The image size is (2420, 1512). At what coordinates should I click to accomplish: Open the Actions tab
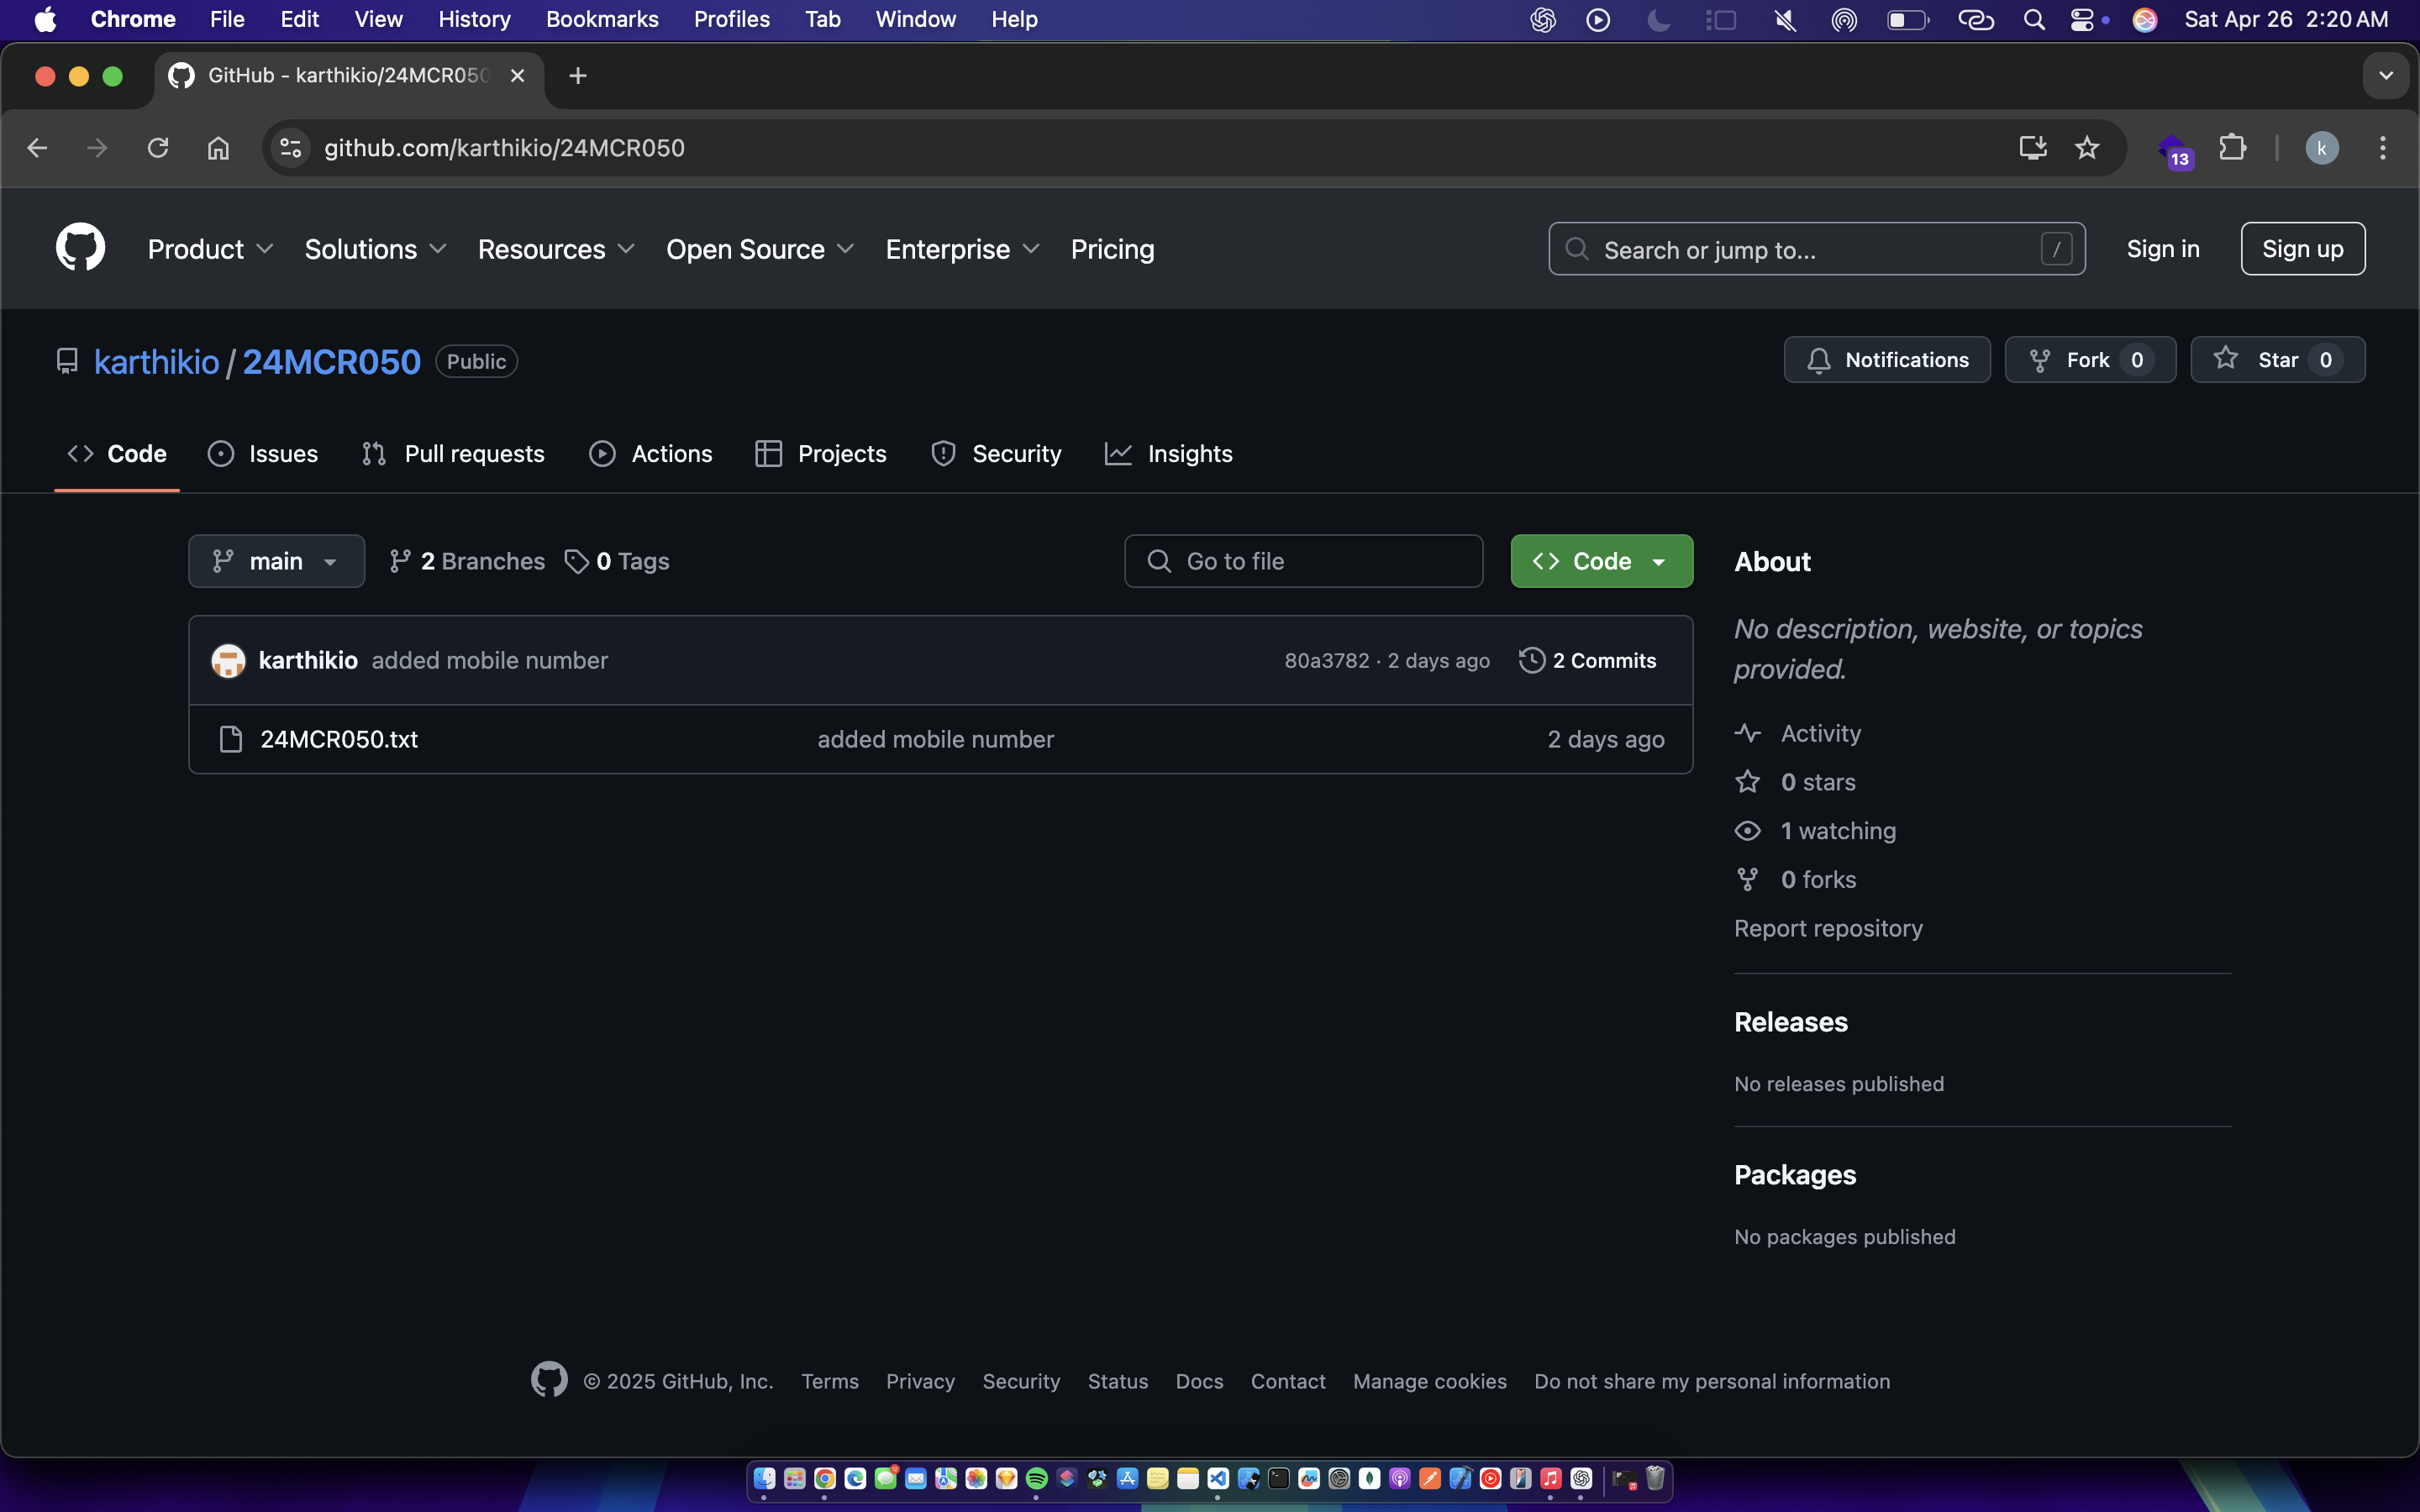(651, 454)
